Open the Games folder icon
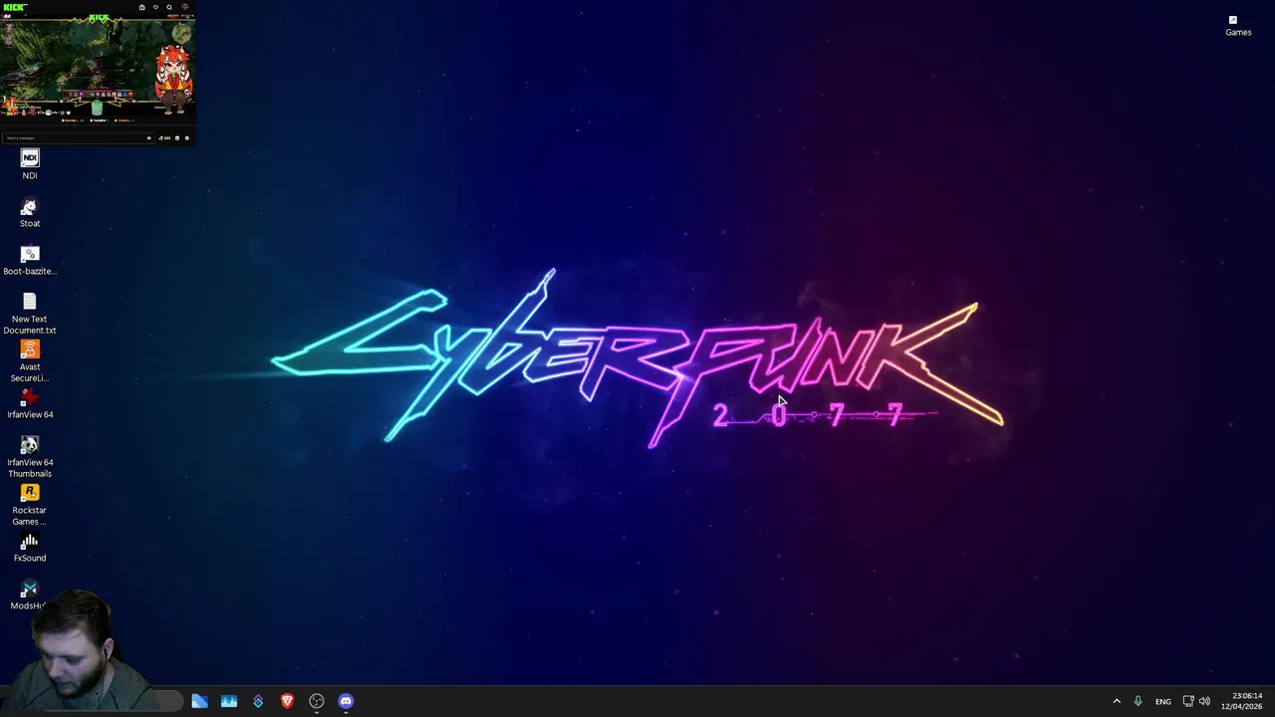 click(x=1238, y=26)
